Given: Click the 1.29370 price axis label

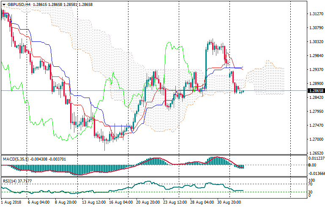Looking at the screenshot, I should (315, 70).
